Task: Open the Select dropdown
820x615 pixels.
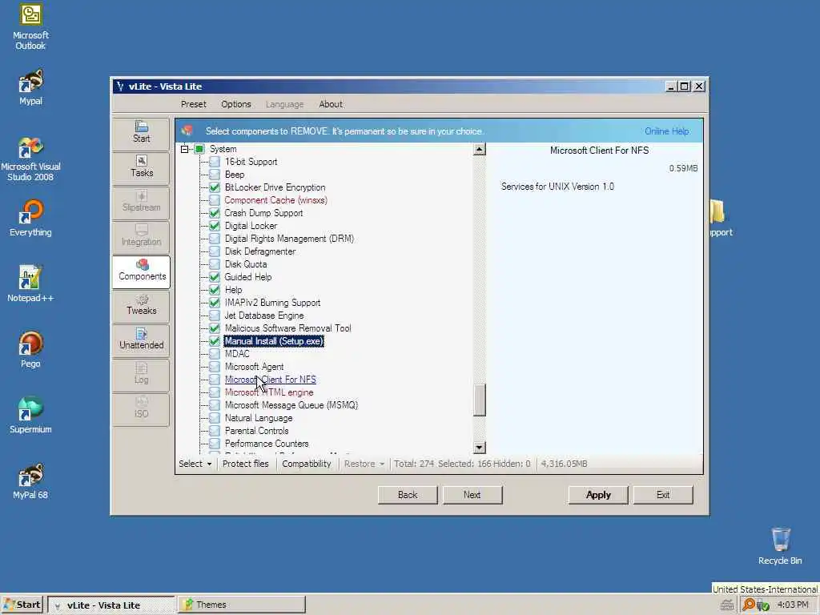Action: (x=195, y=464)
